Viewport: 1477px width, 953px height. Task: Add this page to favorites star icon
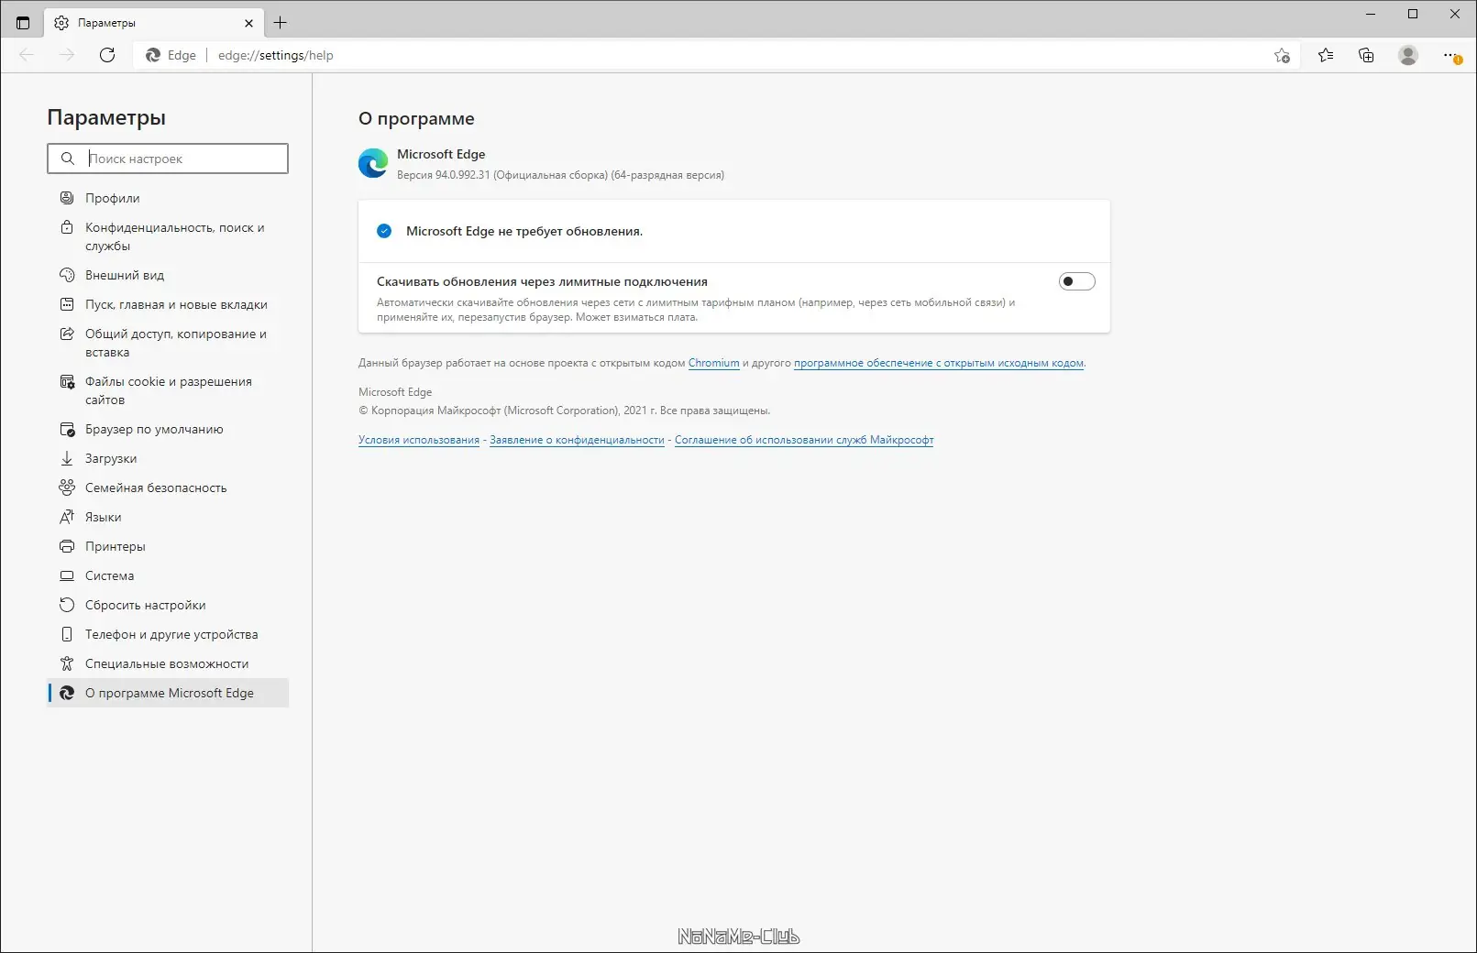point(1282,56)
